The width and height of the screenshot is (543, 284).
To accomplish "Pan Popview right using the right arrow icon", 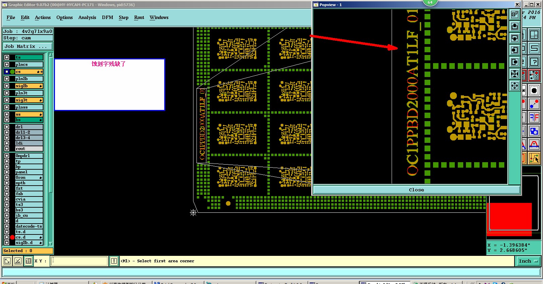I will (514, 62).
